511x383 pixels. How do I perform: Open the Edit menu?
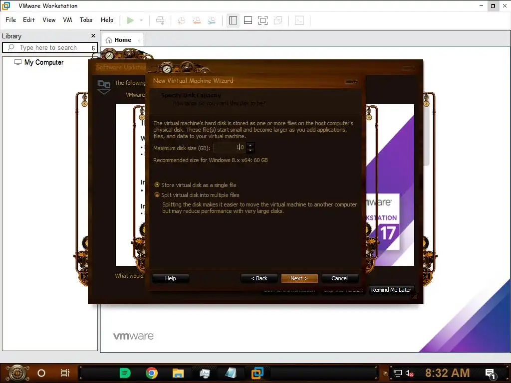(x=28, y=20)
